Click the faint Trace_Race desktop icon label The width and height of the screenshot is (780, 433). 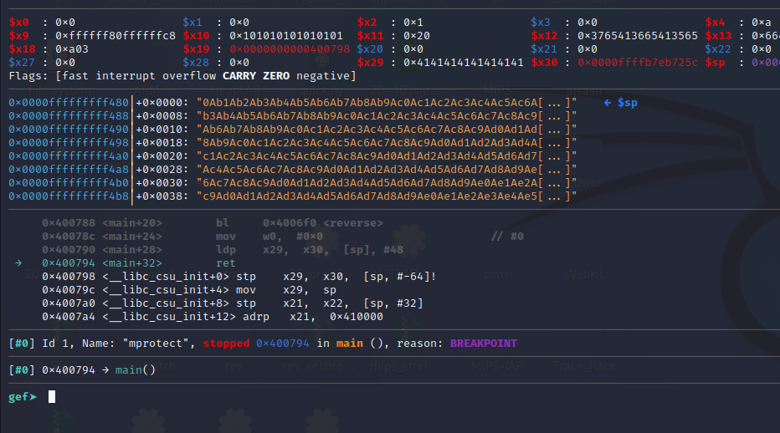click(585, 366)
